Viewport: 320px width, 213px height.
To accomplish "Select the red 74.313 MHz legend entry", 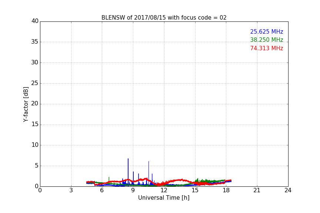I will point(266,48).
